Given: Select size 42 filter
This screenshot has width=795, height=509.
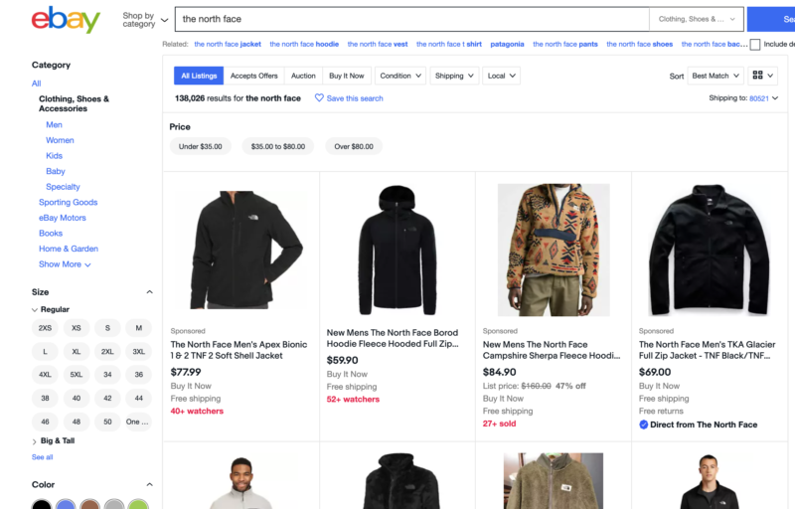Looking at the screenshot, I should coord(107,398).
